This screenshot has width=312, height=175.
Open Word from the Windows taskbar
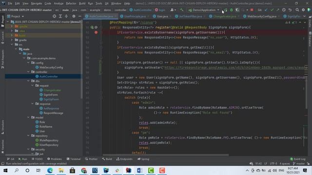(139, 171)
